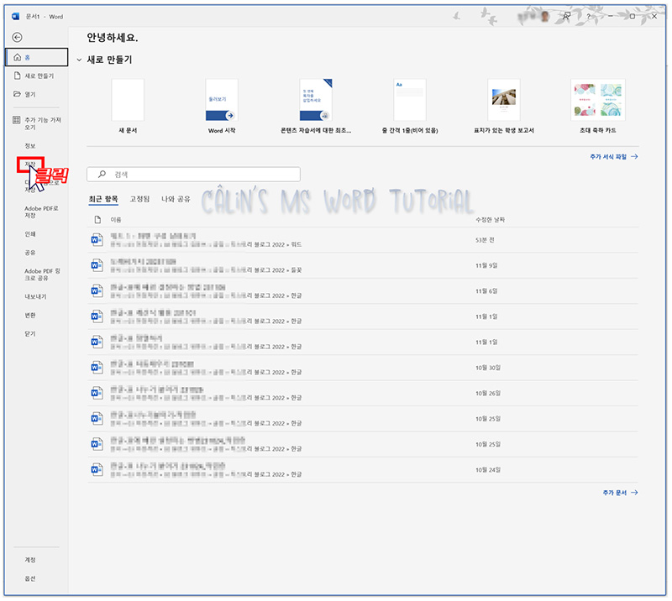
Task: Select 표지가 있는 학생 보고서 template
Action: tap(504, 100)
